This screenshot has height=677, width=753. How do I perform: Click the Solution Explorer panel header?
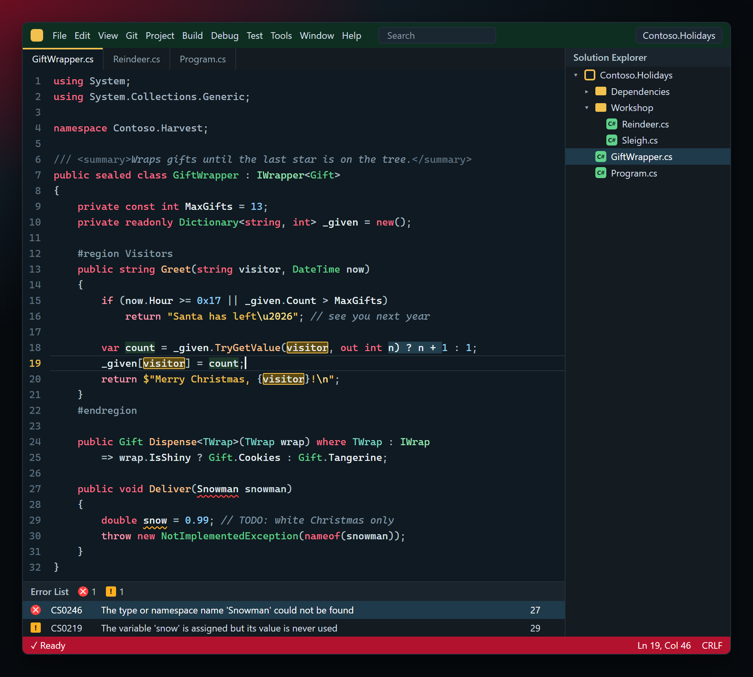(648, 58)
